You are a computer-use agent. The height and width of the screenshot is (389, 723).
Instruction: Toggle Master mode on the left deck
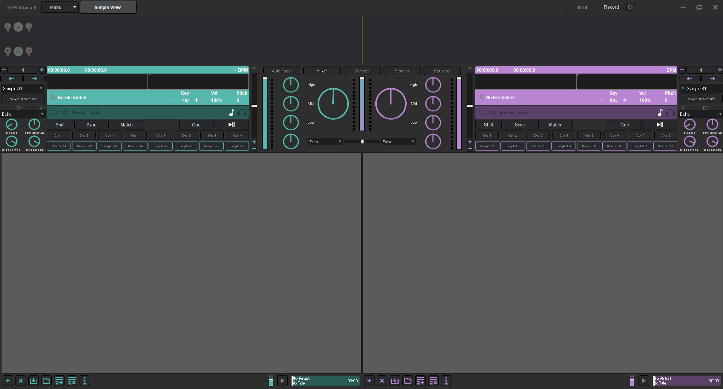[78, 112]
